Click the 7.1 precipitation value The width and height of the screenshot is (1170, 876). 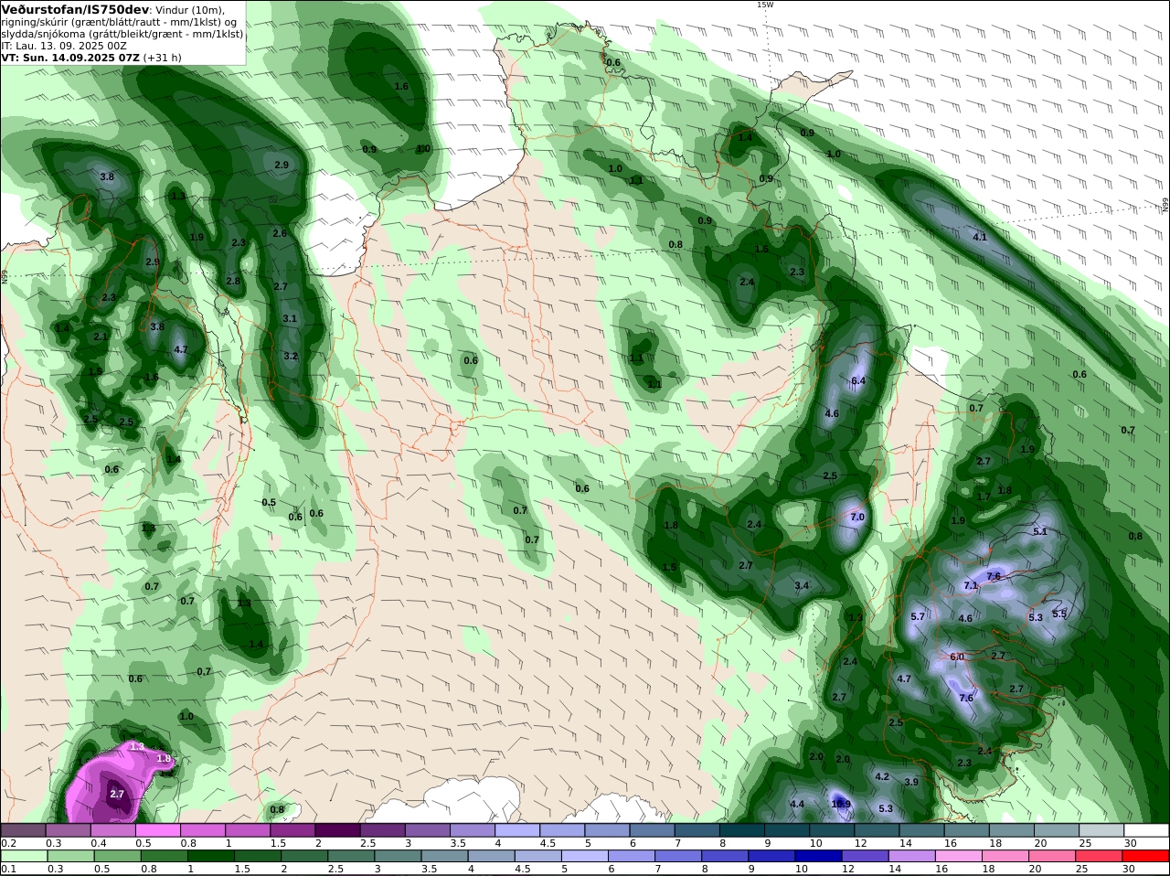(971, 585)
